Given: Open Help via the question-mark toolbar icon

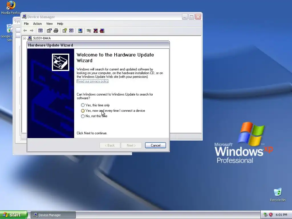Looking at the screenshot, I should (65, 31).
